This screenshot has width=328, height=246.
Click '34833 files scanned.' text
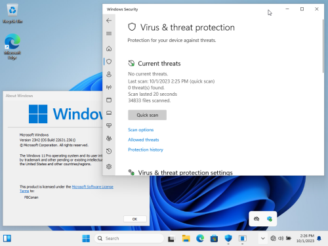click(x=150, y=100)
